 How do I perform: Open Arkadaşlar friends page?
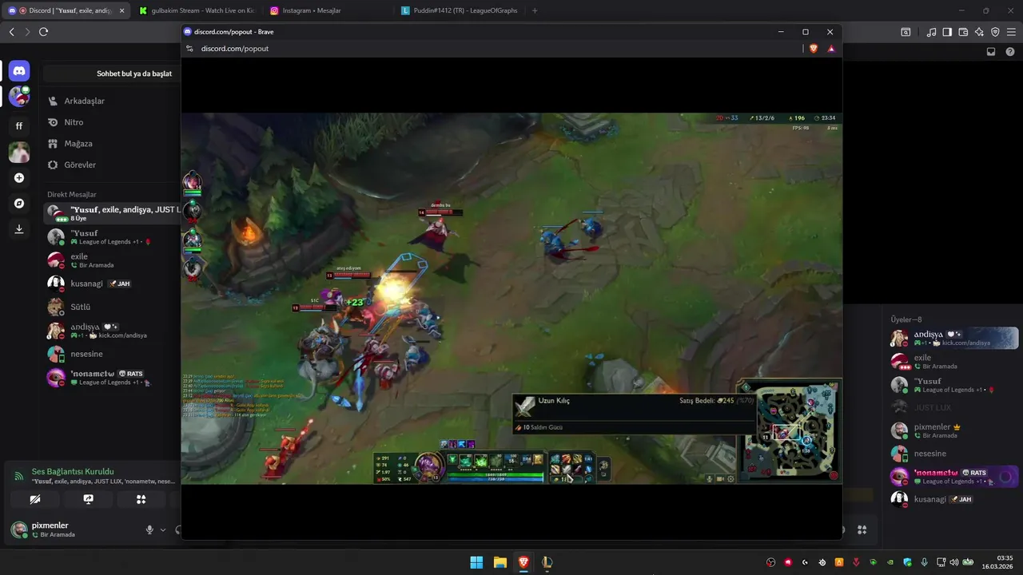point(112,101)
